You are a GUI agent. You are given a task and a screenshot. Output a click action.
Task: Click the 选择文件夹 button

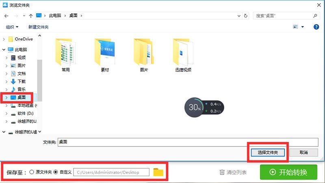pyautogui.click(x=268, y=153)
